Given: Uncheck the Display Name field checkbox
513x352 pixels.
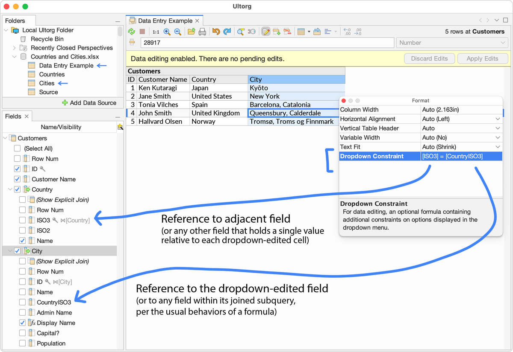Looking at the screenshot, I should coord(22,323).
